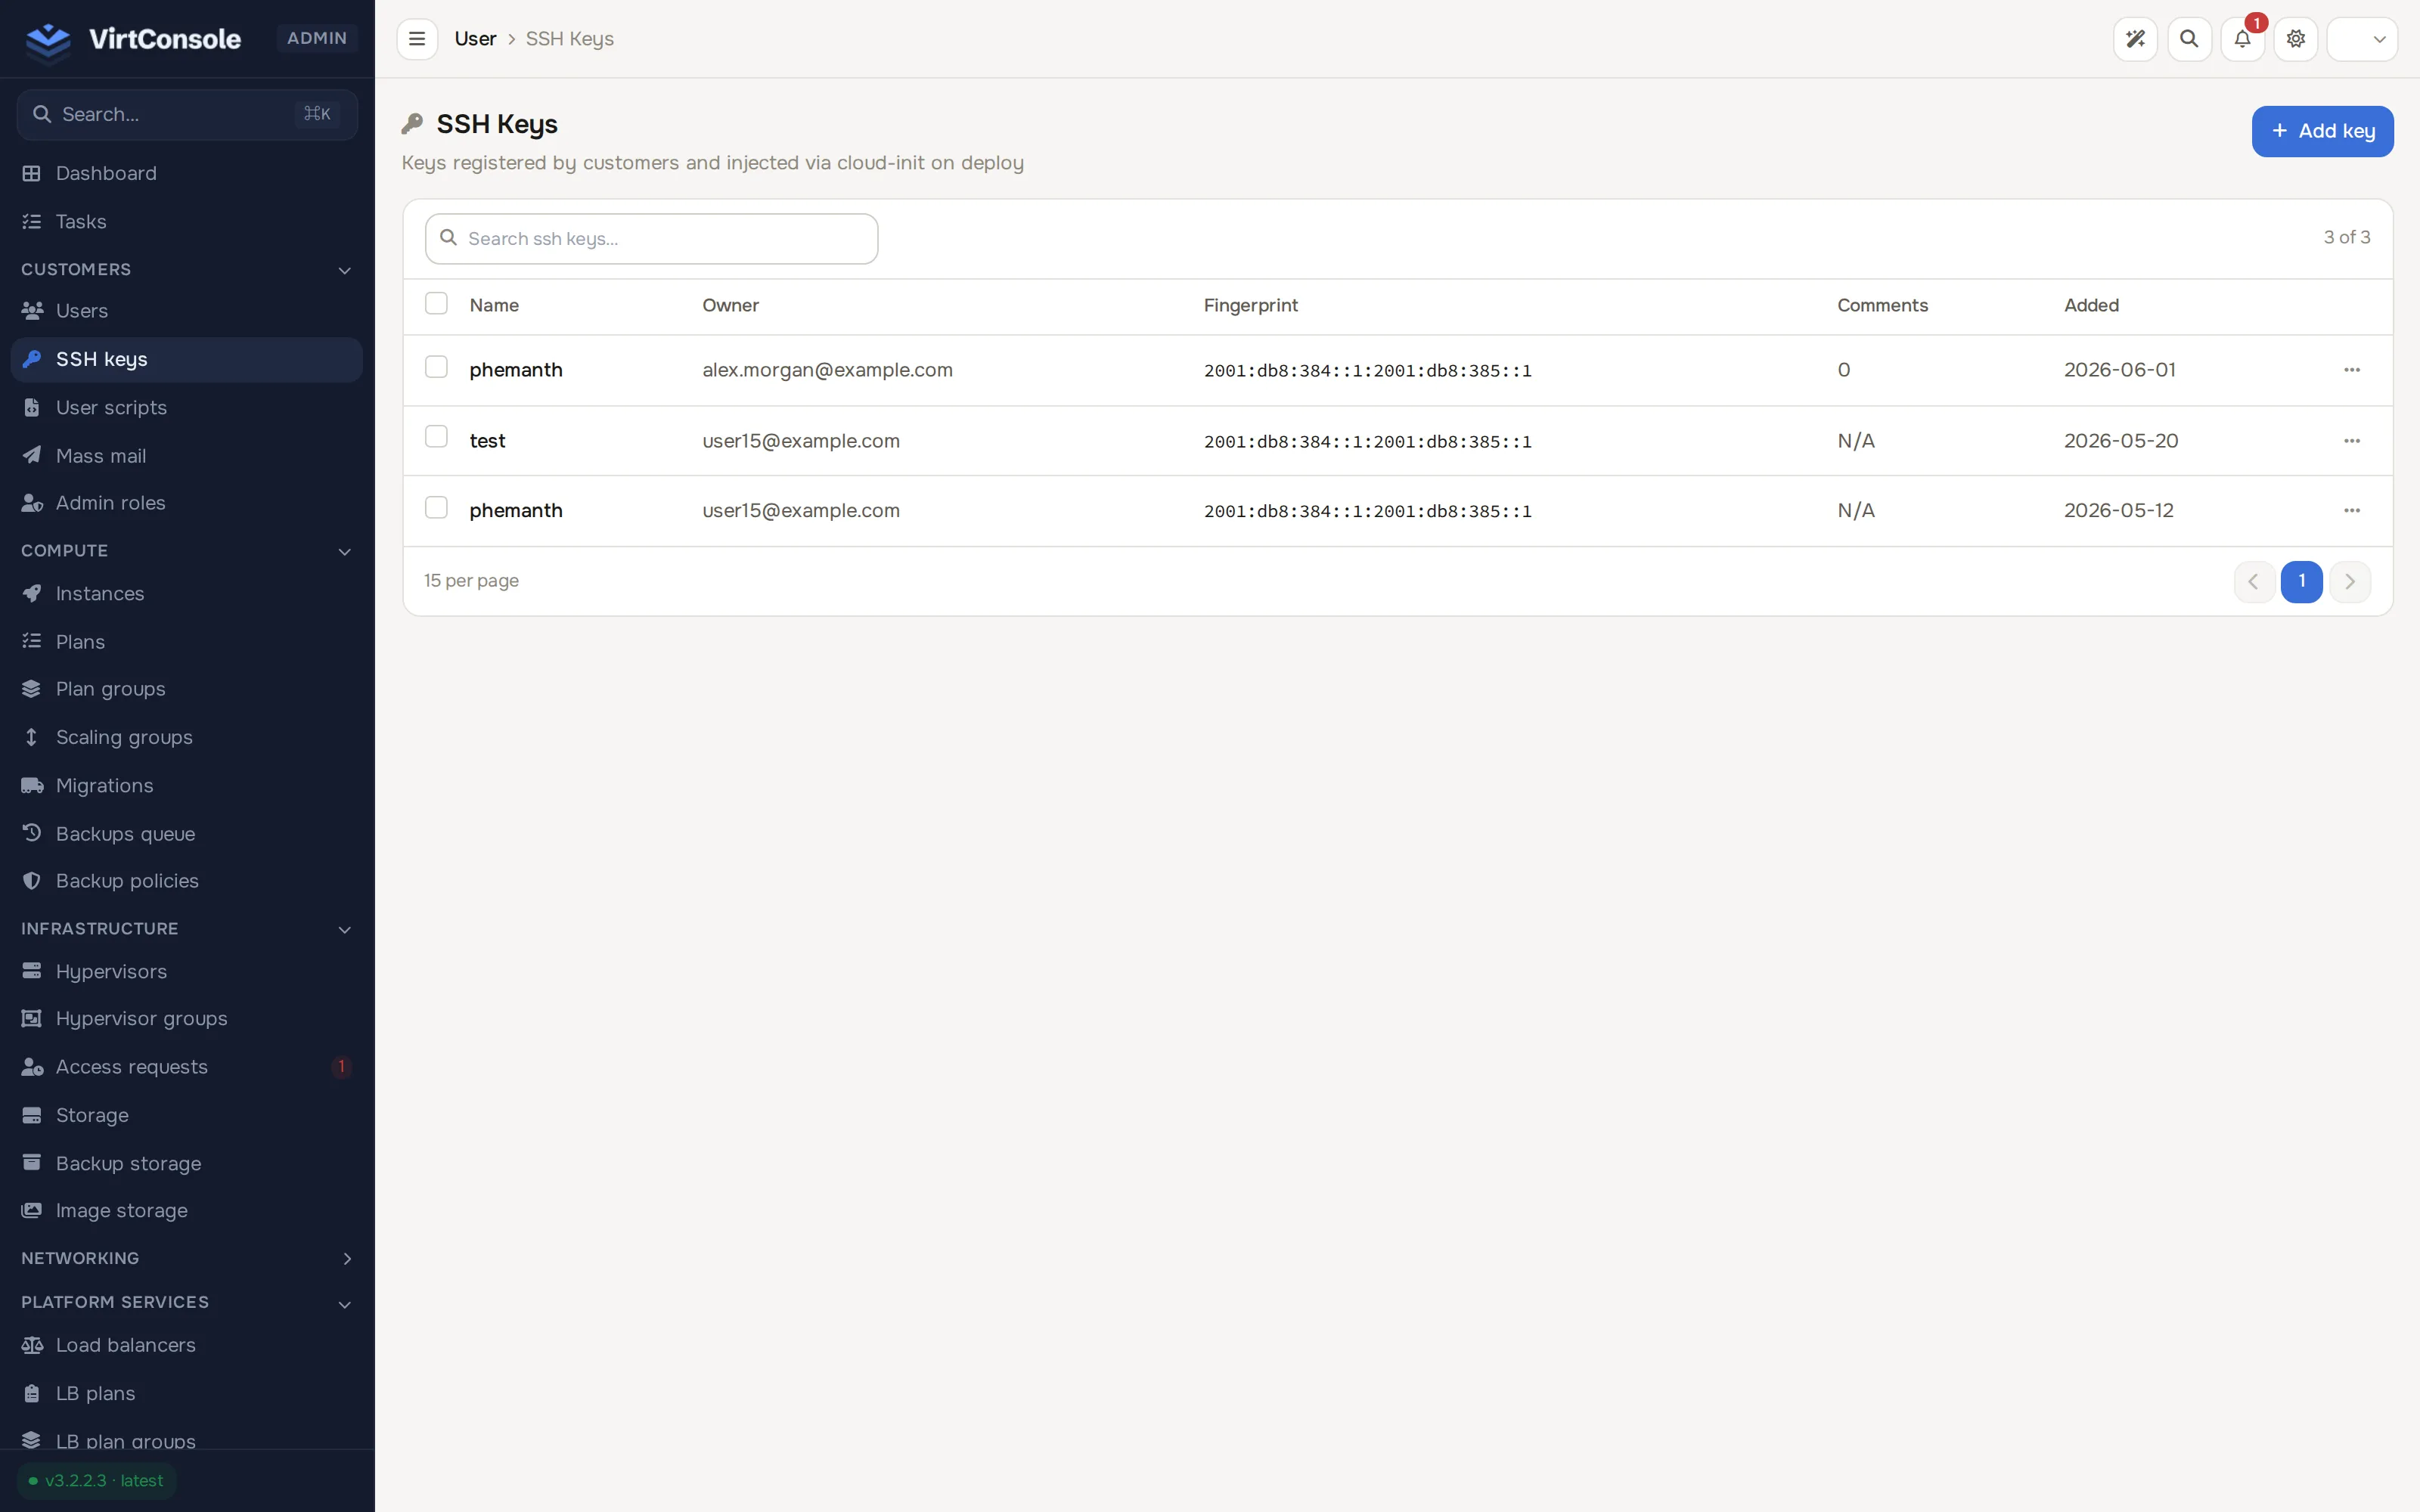Open Dashboard from the sidebar
The width and height of the screenshot is (2420, 1512).
coord(187,174)
